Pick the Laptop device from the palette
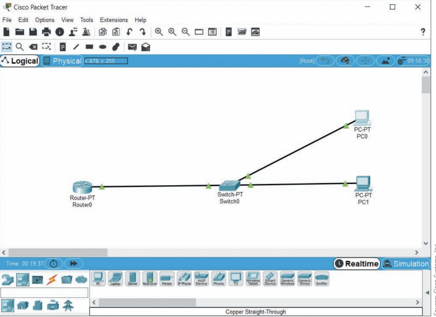Image resolution: width=436 pixels, height=317 pixels. 115,279
